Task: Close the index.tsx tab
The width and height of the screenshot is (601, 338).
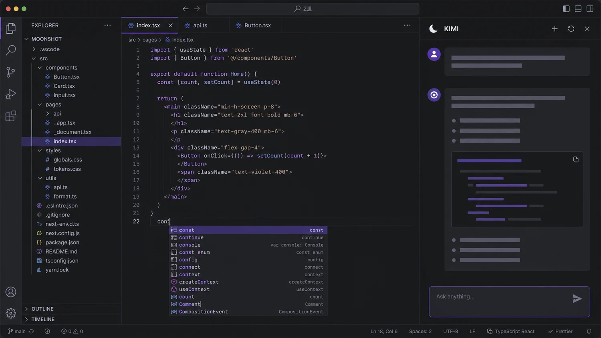Action: click(x=170, y=25)
